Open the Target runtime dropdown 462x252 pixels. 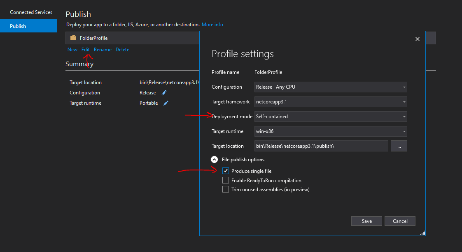pyautogui.click(x=331, y=131)
